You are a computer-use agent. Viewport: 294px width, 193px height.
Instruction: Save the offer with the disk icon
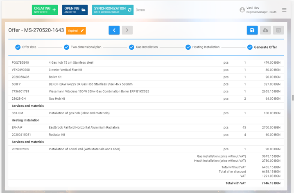coord(252,30)
